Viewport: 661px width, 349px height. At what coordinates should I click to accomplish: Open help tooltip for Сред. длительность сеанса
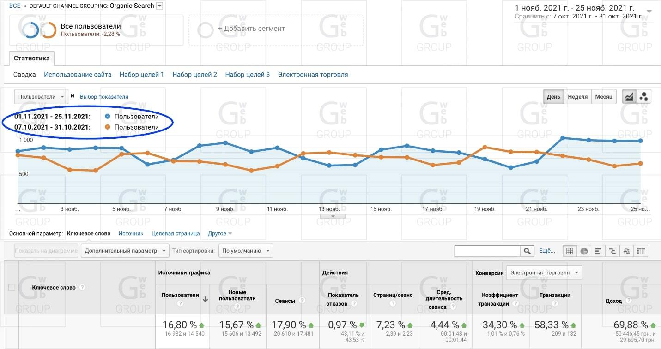(452, 307)
